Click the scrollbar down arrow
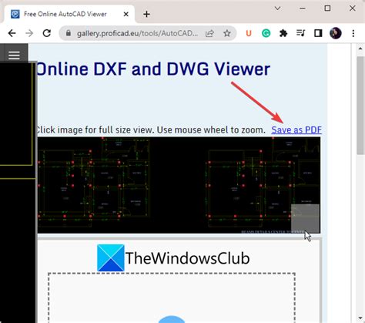 point(360,318)
